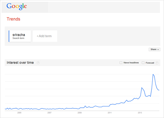Click the help icon next to Forecast
The width and height of the screenshot is (164, 118).
point(157,63)
